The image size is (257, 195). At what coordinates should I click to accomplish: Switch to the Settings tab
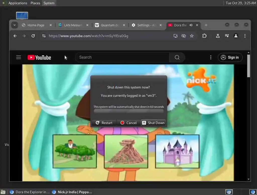click(146, 25)
